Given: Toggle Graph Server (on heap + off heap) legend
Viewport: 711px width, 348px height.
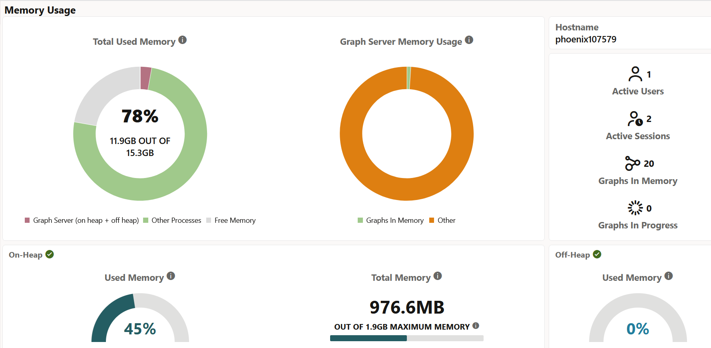Looking at the screenshot, I should click(82, 220).
